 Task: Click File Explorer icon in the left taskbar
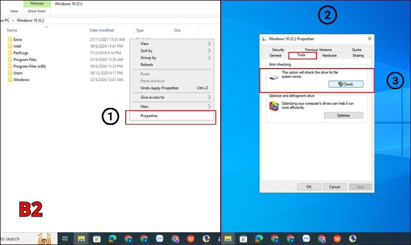tap(81, 239)
